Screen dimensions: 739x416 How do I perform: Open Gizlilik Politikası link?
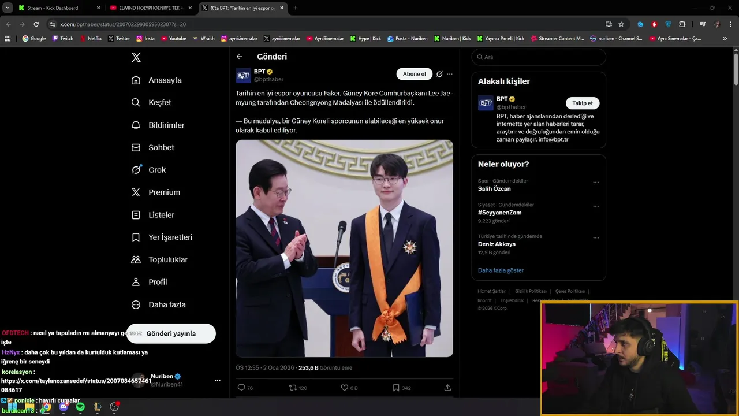pyautogui.click(x=531, y=291)
